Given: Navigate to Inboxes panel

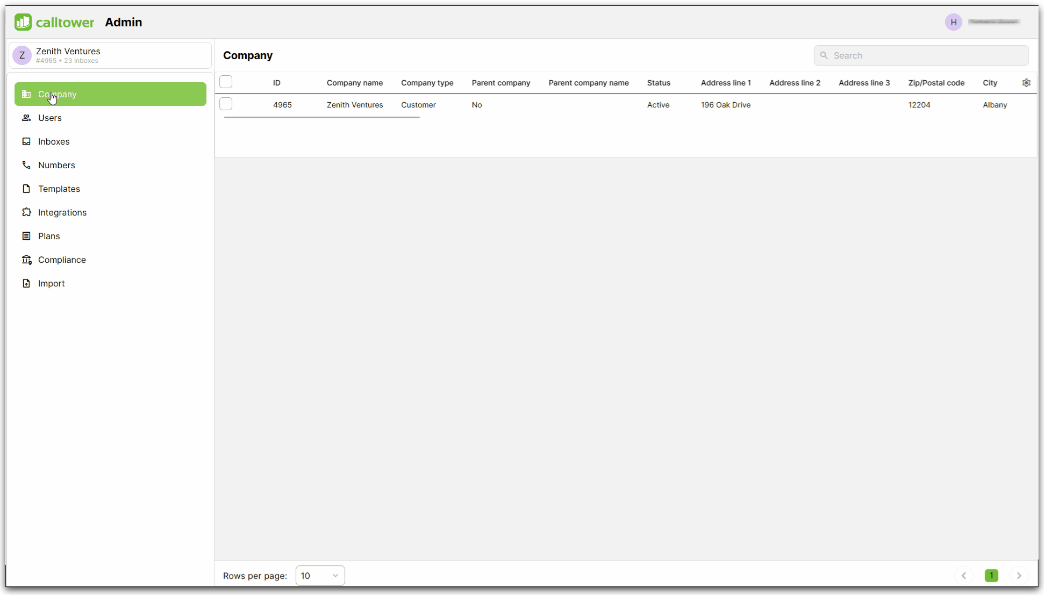Looking at the screenshot, I should pos(53,141).
